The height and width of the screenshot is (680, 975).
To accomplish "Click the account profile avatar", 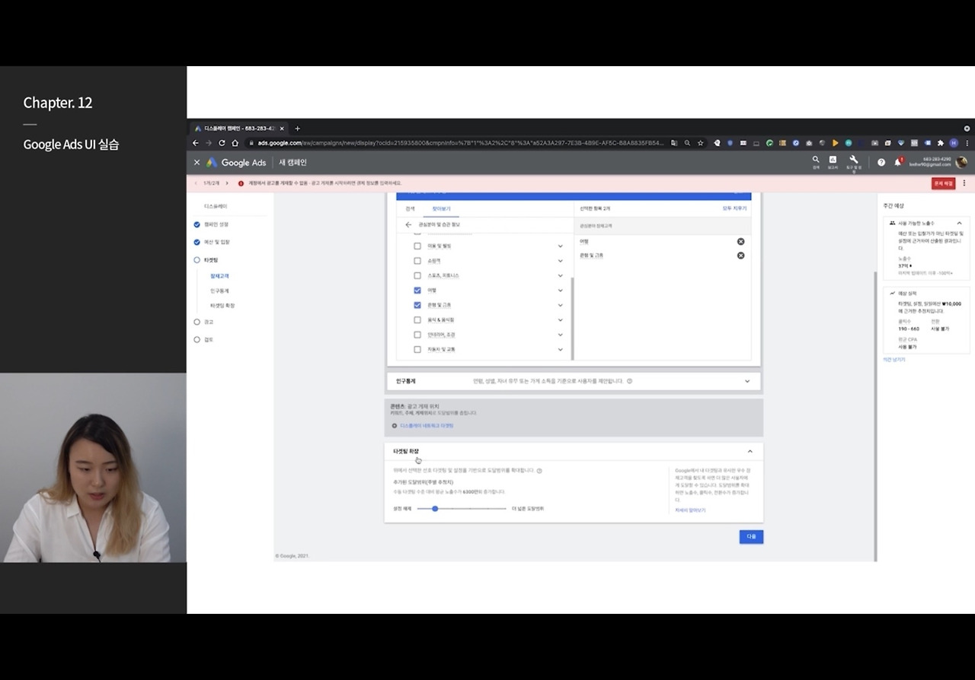I will coord(961,162).
